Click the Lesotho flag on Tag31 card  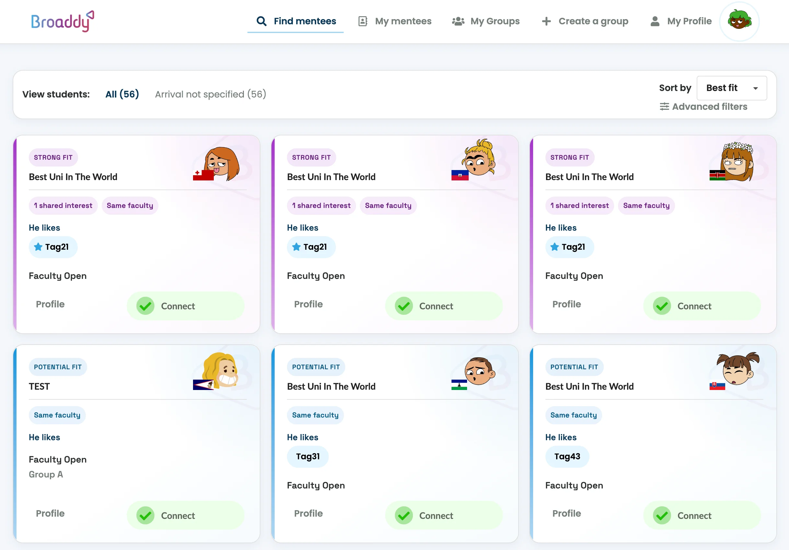point(459,385)
